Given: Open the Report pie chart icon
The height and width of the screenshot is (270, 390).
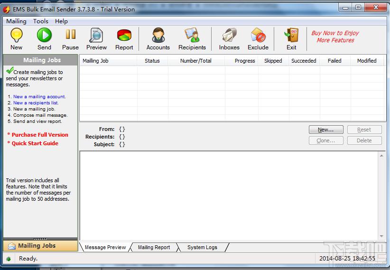Looking at the screenshot, I should 124,35.
